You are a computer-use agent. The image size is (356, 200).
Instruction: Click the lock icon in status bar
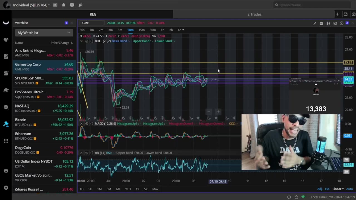[296, 197]
